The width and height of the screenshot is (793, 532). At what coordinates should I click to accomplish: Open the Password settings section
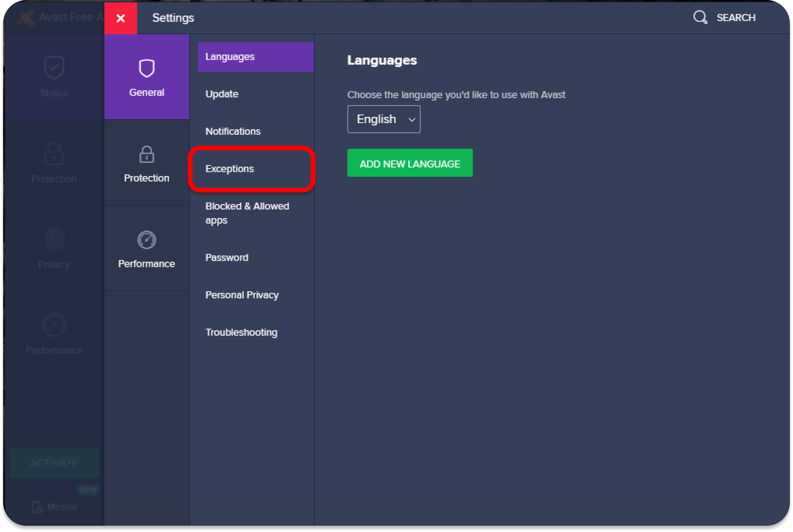pos(227,258)
